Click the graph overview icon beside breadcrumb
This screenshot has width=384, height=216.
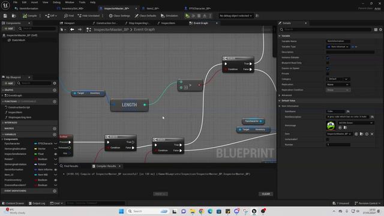(x=89, y=29)
